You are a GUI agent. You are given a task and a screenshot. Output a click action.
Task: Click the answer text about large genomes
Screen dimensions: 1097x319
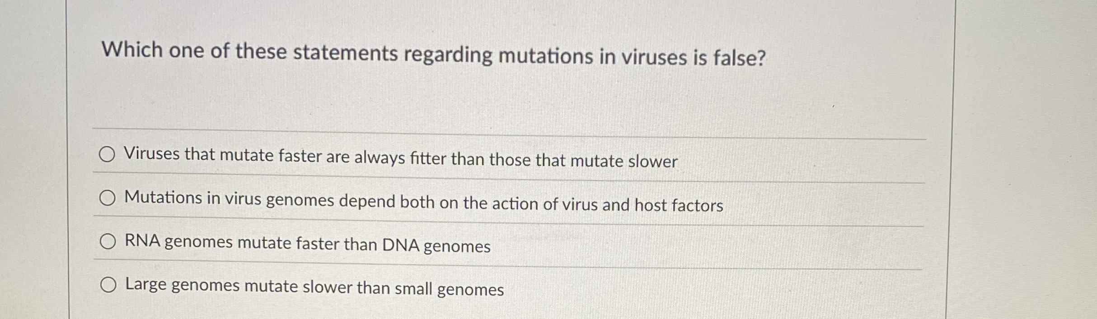pos(314,289)
